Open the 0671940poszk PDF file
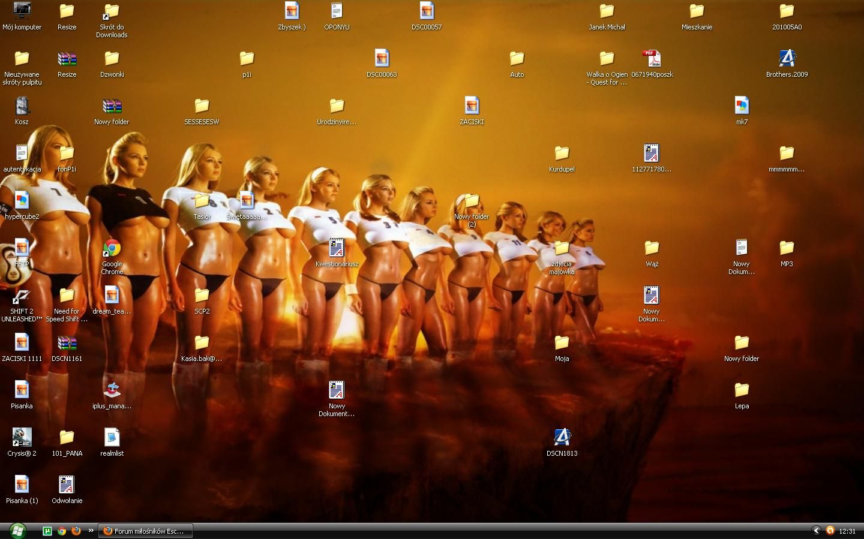Screen dimensions: 864x539 point(652,59)
